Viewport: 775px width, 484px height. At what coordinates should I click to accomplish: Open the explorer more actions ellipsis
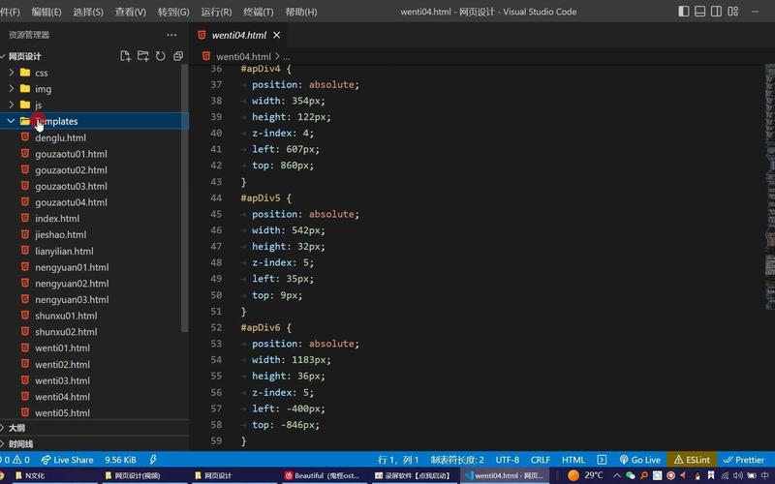click(171, 35)
